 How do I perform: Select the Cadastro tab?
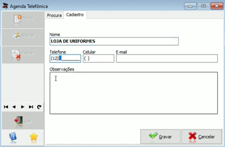75,15
